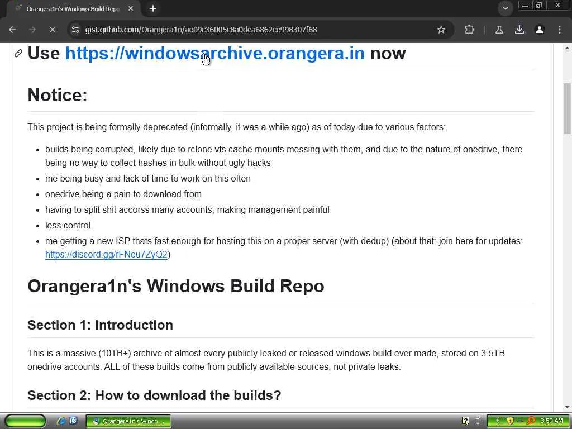Bookmark this page with the star icon

pyautogui.click(x=441, y=30)
